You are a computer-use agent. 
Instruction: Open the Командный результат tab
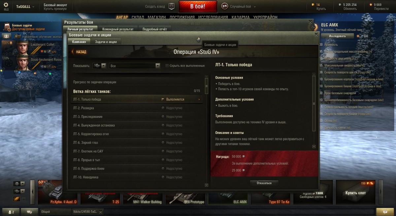(118, 29)
